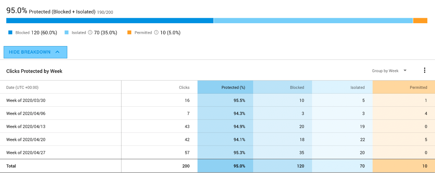Collapse details with Hide Breakdown button
This screenshot has height=173, width=435.
pyautogui.click(x=35, y=52)
